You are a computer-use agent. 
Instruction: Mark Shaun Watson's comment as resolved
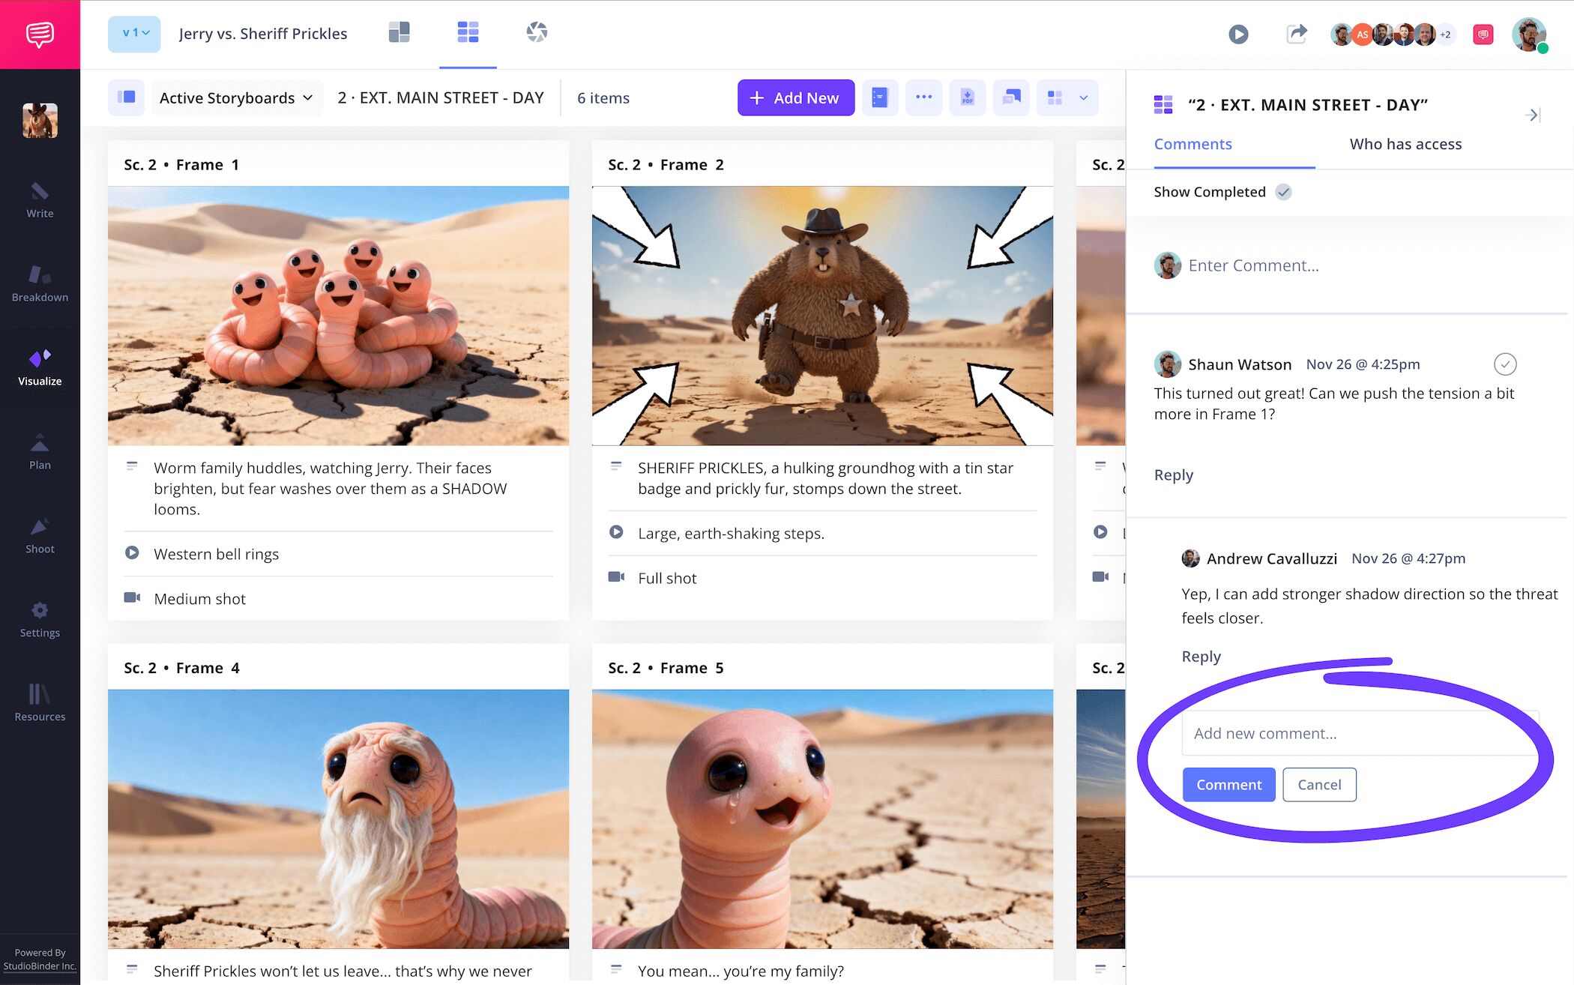1506,364
